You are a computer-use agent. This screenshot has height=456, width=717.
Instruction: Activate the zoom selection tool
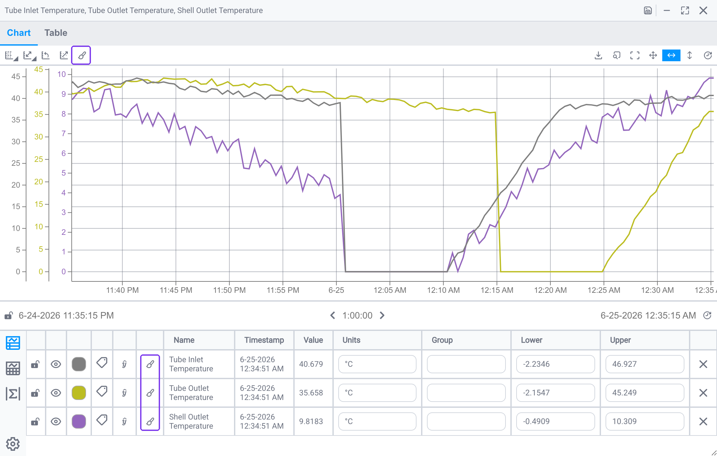tap(617, 56)
